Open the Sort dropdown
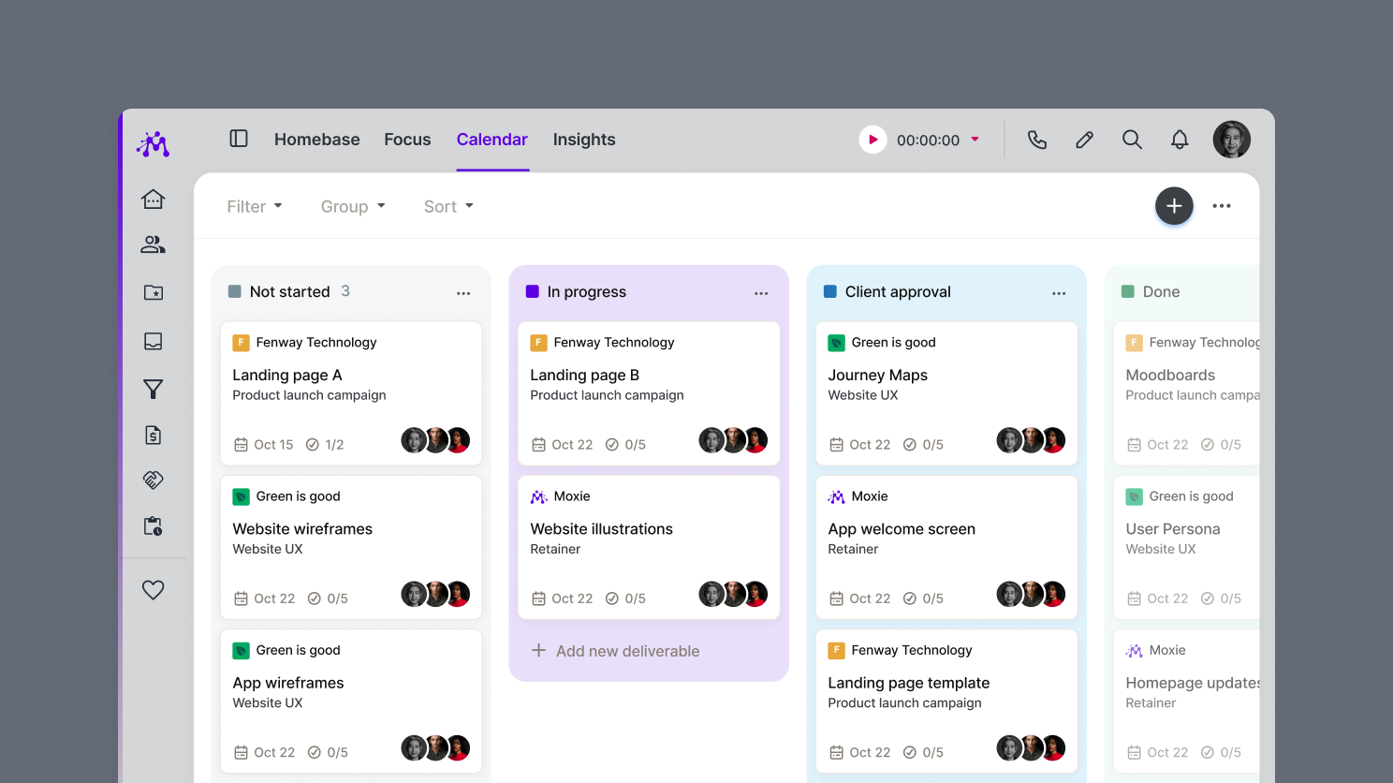1393x783 pixels. click(x=448, y=206)
